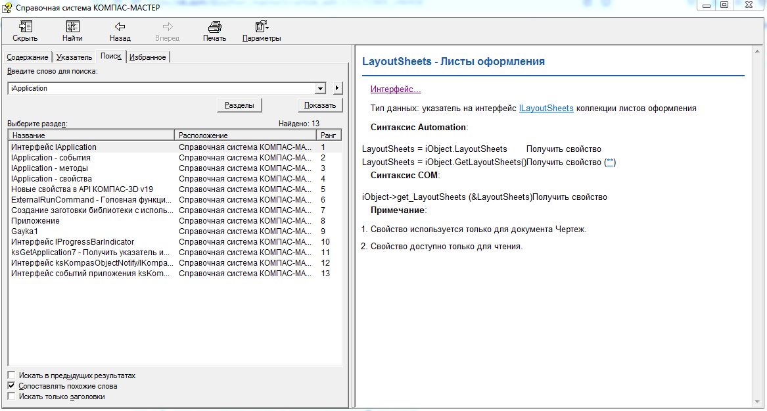Select result IApplication - свойства
767x411 pixels.
point(175,179)
